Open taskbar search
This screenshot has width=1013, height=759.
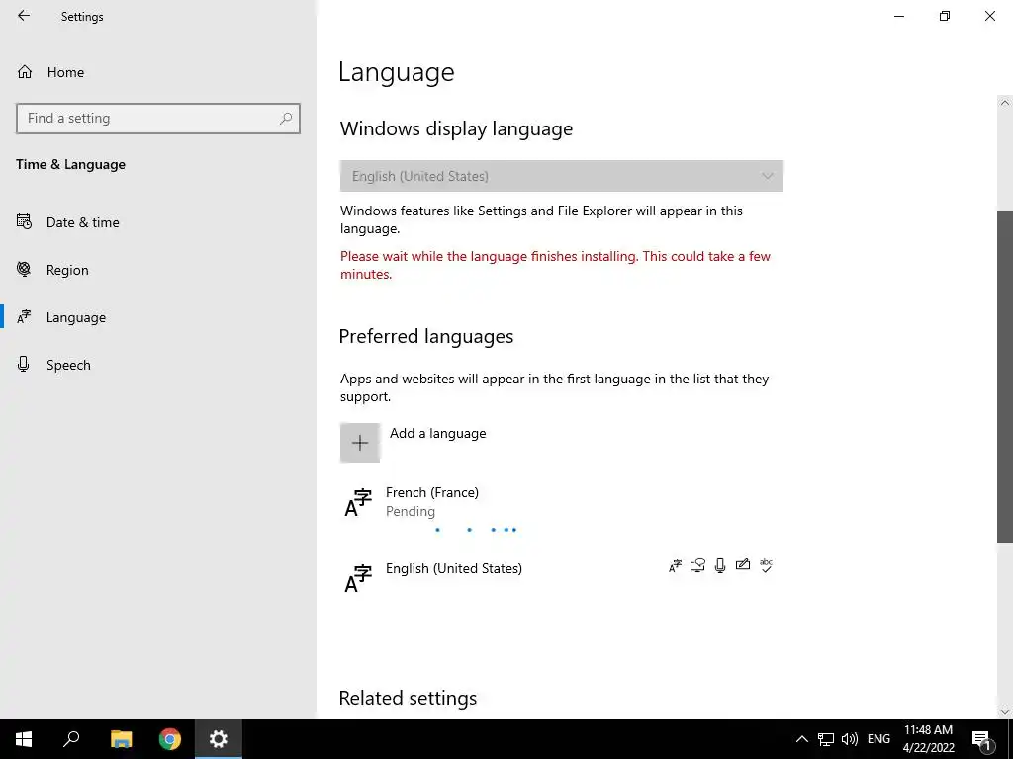[71, 739]
